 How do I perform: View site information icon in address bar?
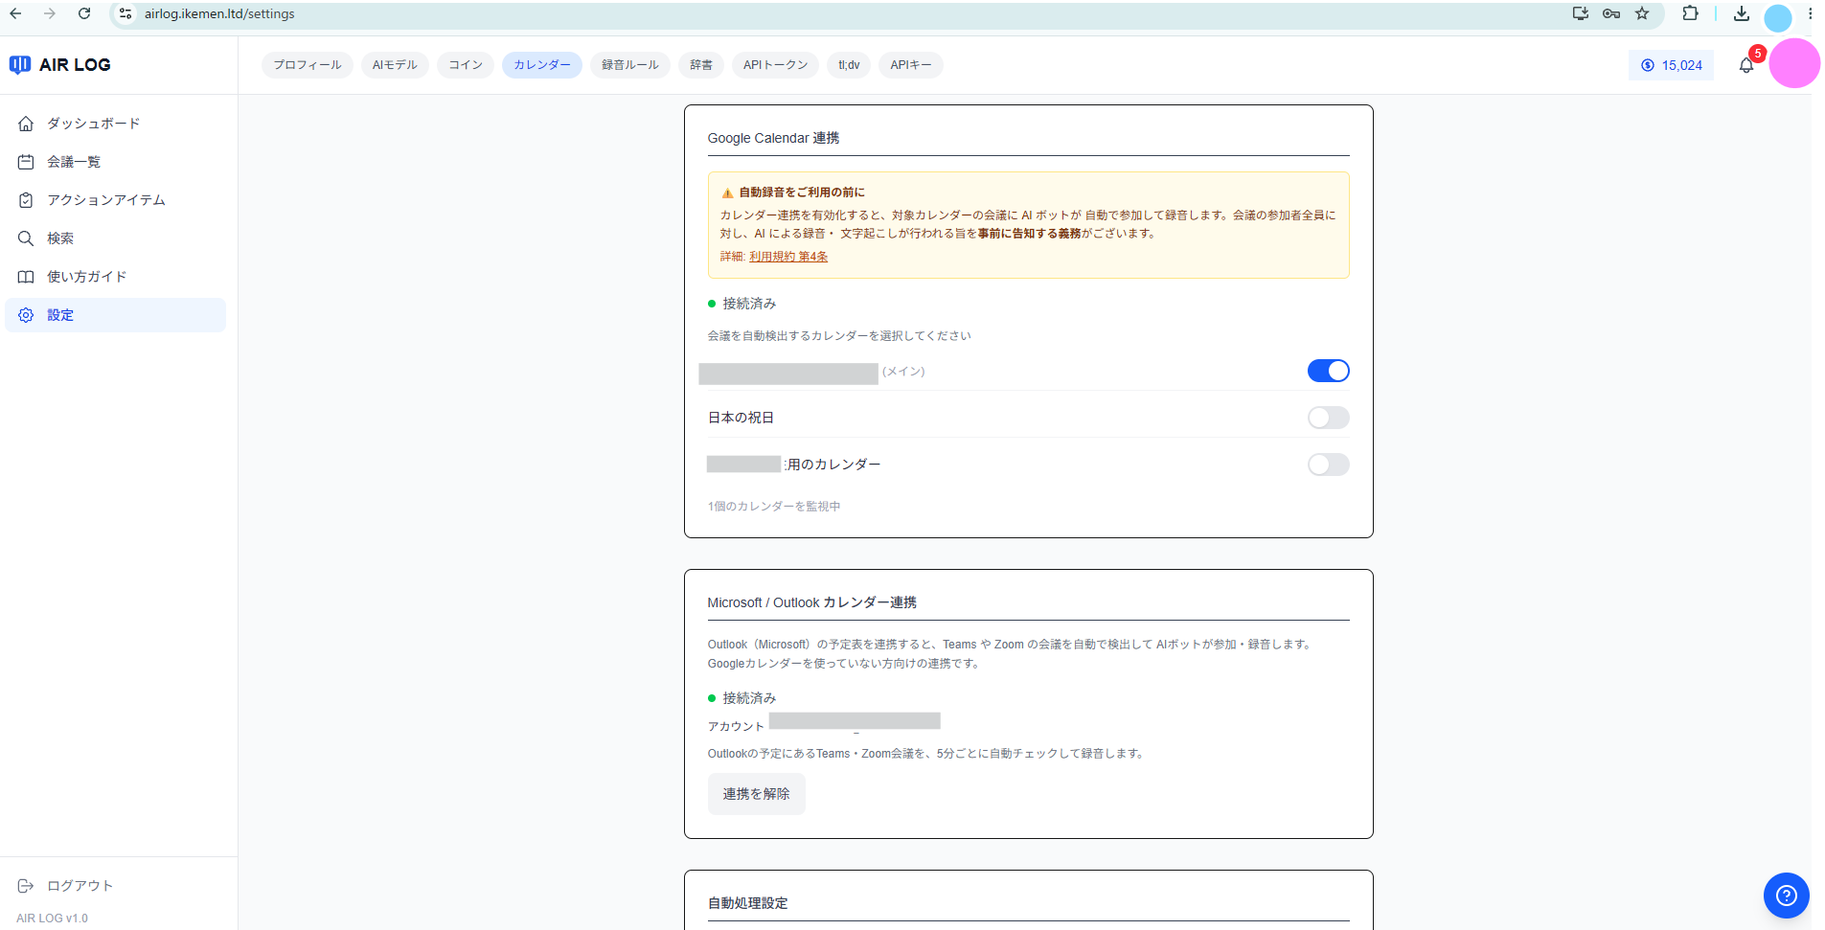click(x=125, y=13)
